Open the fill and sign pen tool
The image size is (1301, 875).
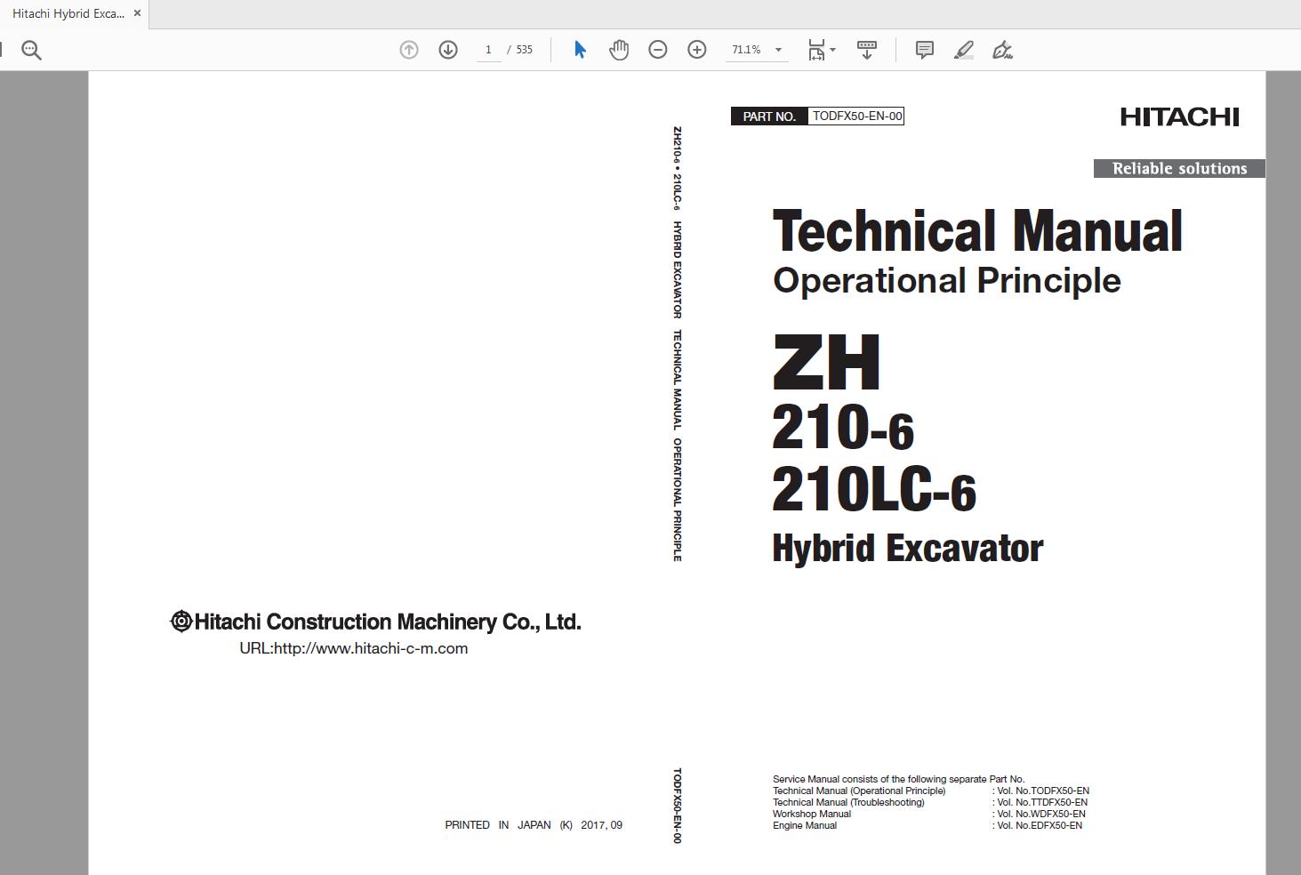point(1003,50)
